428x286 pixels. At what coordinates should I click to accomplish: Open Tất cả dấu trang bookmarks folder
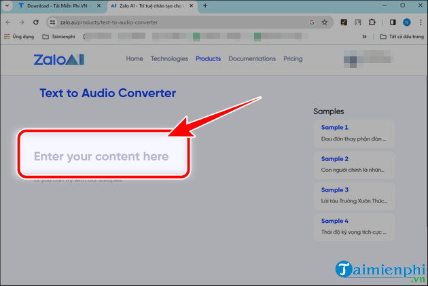pyautogui.click(x=402, y=37)
